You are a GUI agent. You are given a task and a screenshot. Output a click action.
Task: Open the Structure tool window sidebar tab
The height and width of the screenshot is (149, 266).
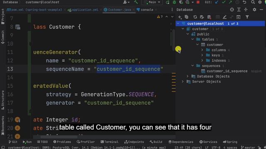(x=3, y=100)
